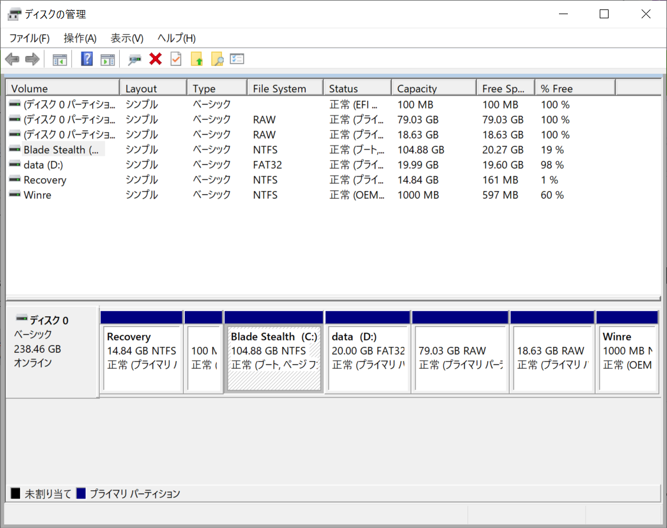Click the 正常 (EFI ... status cell
The width and height of the screenshot is (667, 528).
354,104
